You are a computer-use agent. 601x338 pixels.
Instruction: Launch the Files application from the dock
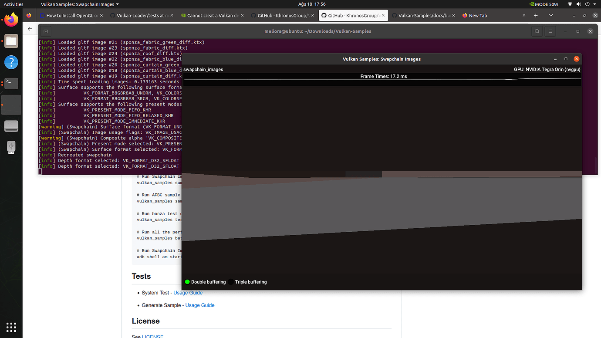click(x=11, y=42)
